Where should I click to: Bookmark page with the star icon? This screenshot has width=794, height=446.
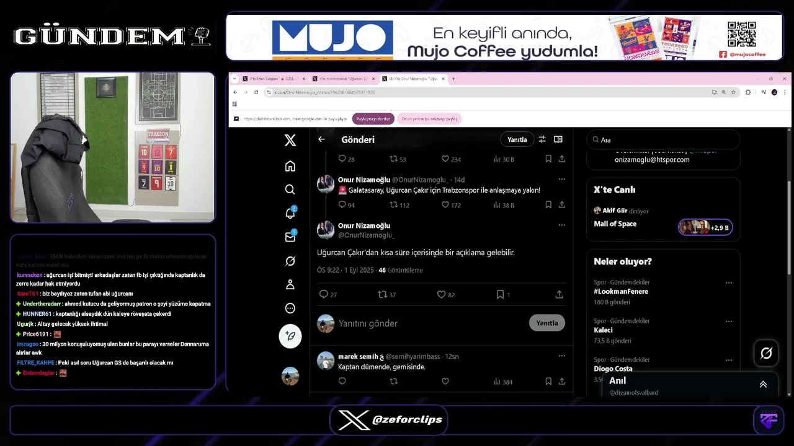coord(733,92)
